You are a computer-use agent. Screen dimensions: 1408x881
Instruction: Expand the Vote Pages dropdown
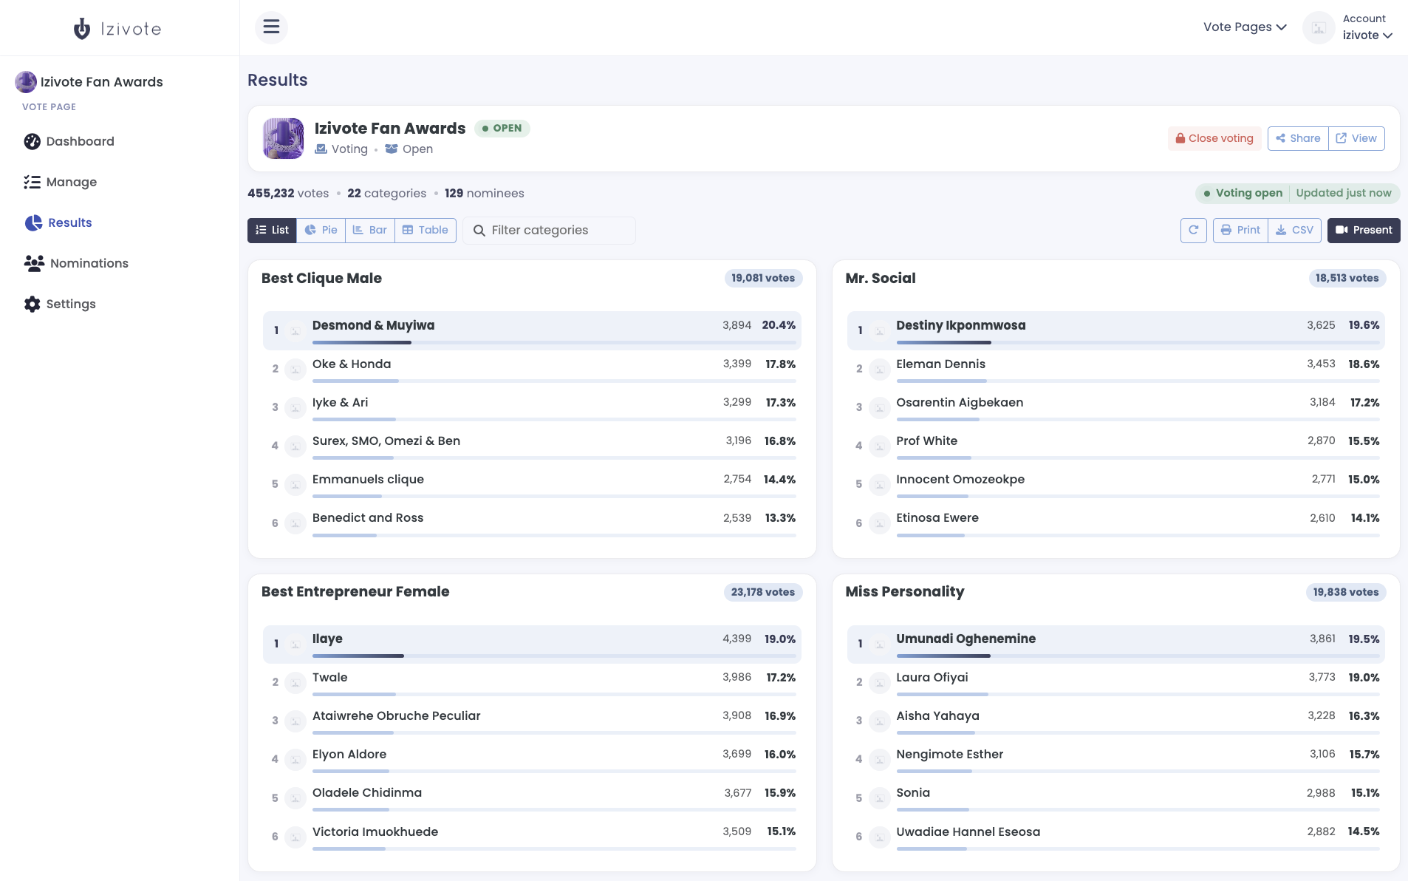[1245, 27]
